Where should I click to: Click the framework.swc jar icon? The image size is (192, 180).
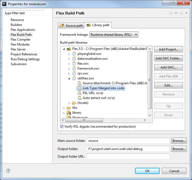[74, 68]
